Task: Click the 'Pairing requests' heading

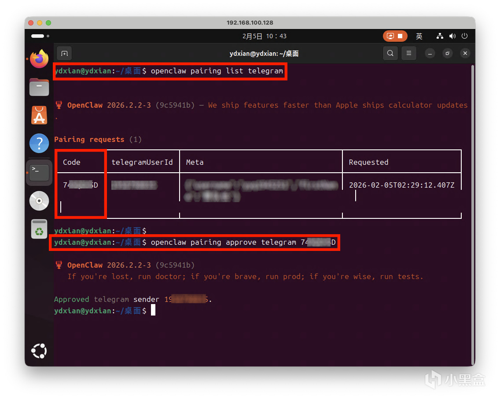Action: tap(89, 139)
